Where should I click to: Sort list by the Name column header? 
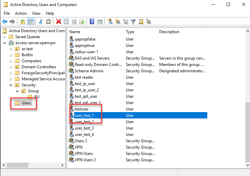click(x=95, y=32)
